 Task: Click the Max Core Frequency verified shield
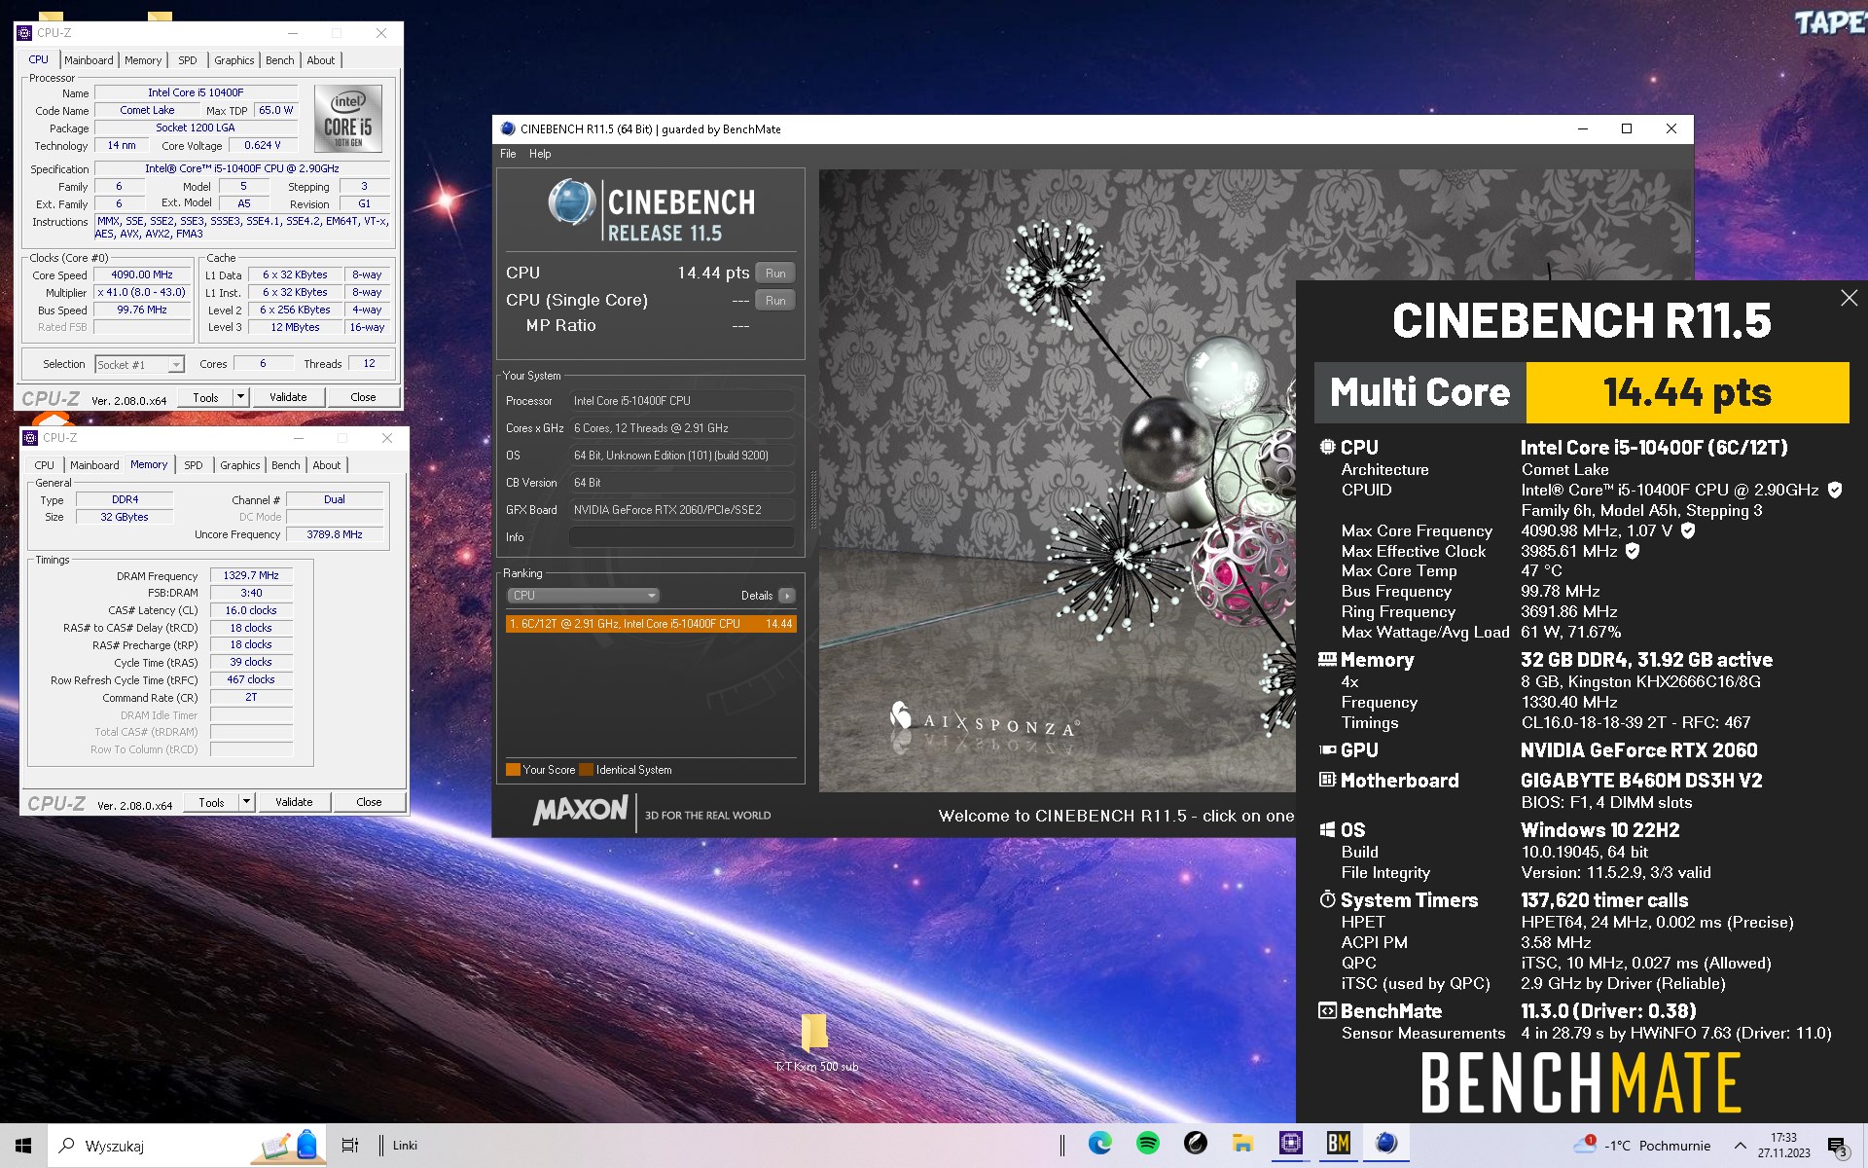1688,530
